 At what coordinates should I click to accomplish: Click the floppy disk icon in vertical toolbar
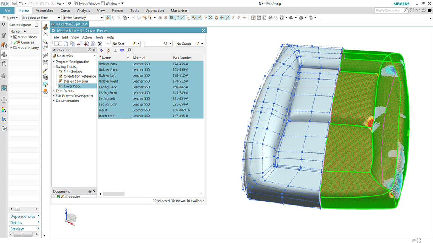tap(45, 63)
